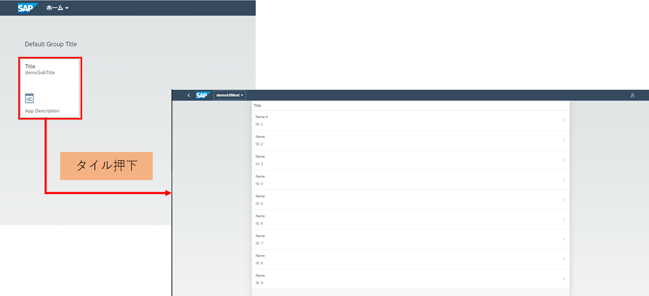Select the ID: 4 list item
649x296 pixels.
point(411,180)
